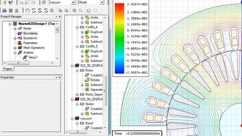
Task: Collapse the Maxwell2DDesign1 tree node
Action: pyautogui.click(x=10, y=24)
